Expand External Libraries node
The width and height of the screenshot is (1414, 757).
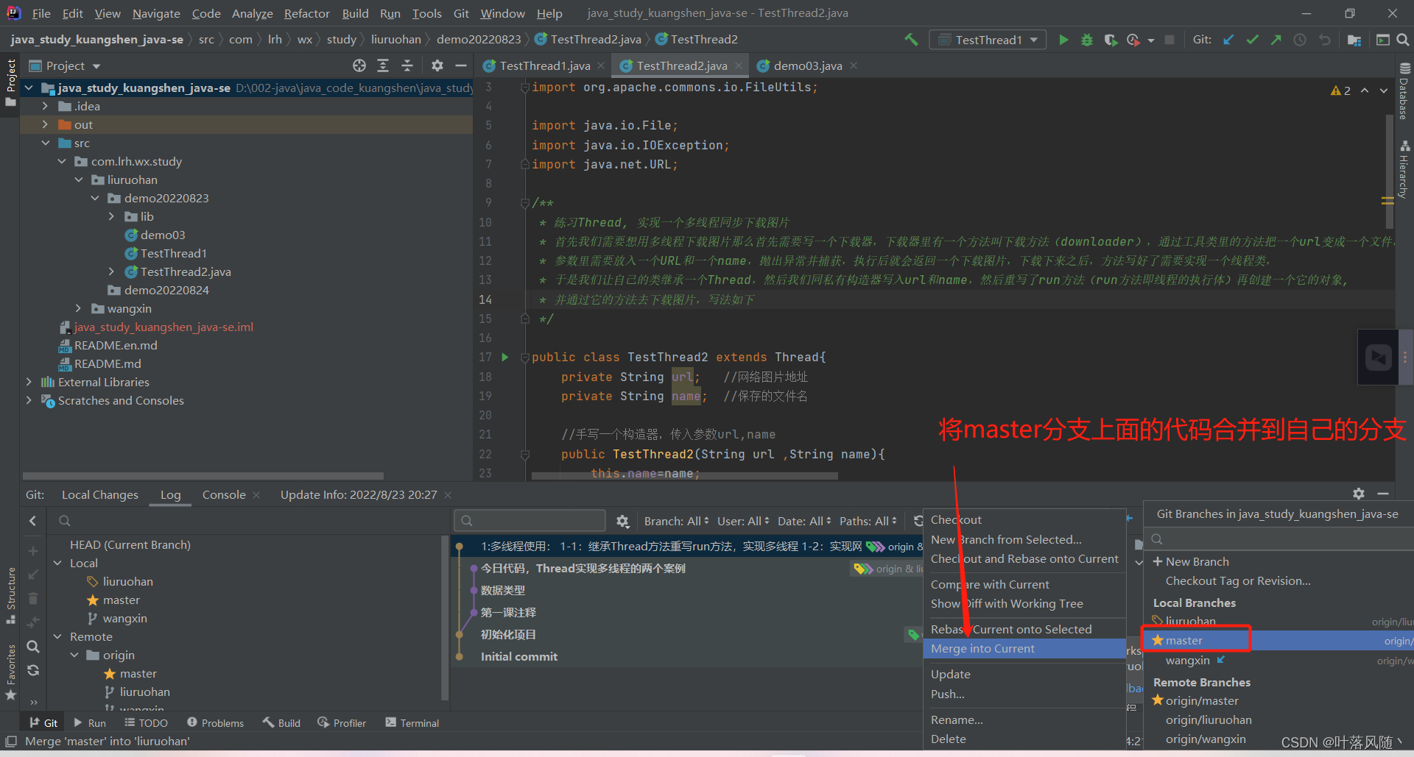(29, 382)
